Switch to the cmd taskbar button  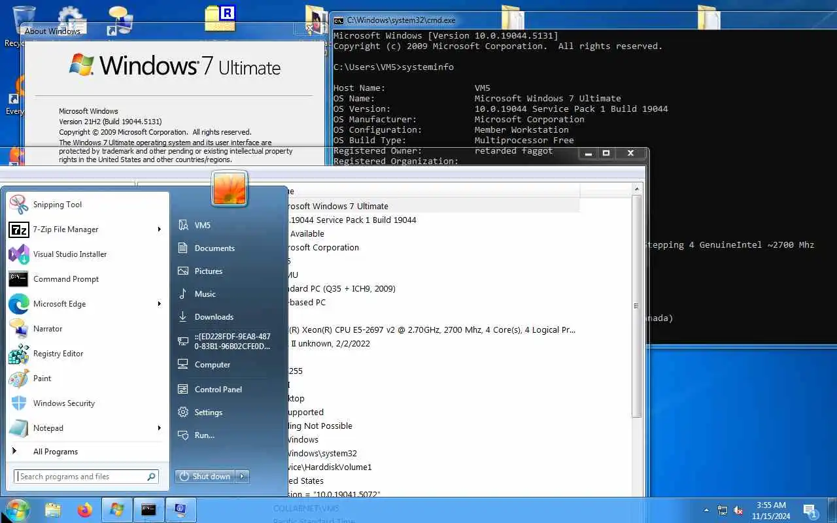[x=149, y=510]
